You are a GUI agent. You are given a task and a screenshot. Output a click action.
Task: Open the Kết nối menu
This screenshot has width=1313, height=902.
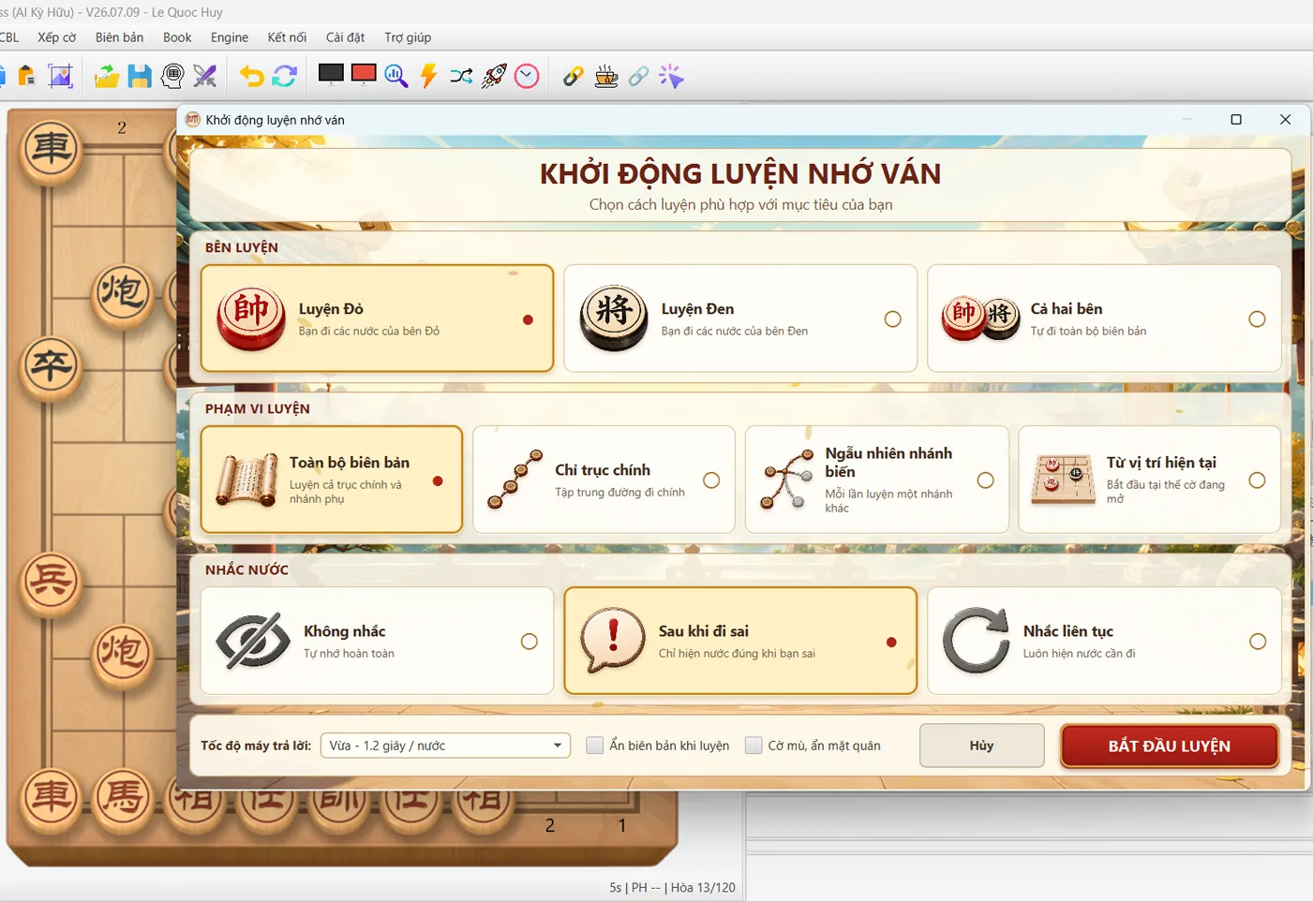[287, 37]
